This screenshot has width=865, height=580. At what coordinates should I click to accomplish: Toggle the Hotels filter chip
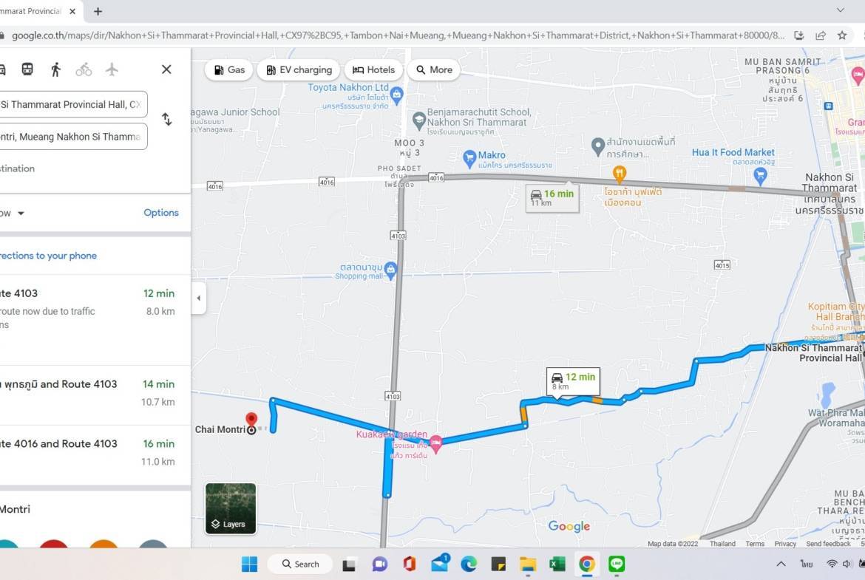coord(373,70)
